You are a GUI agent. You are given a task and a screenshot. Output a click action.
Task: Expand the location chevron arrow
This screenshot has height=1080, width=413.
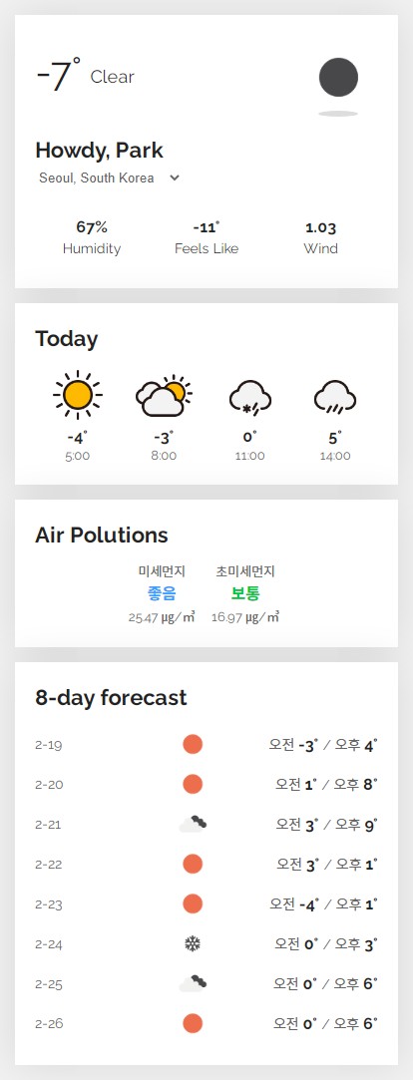(x=175, y=178)
